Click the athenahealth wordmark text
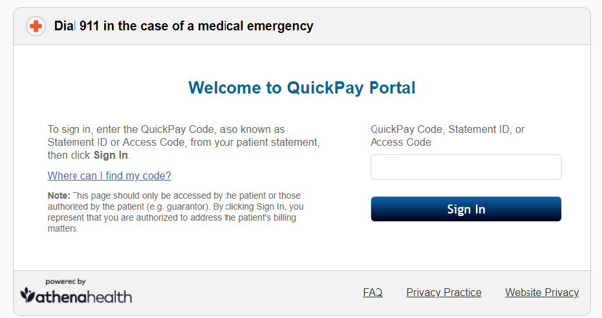602x318 pixels. point(83,297)
